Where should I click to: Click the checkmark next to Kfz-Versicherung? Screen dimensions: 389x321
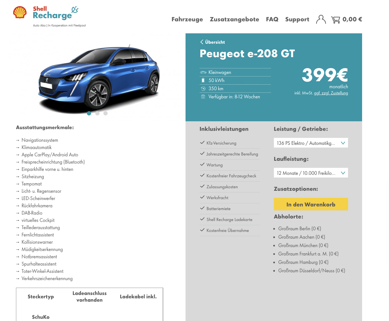pos(202,143)
